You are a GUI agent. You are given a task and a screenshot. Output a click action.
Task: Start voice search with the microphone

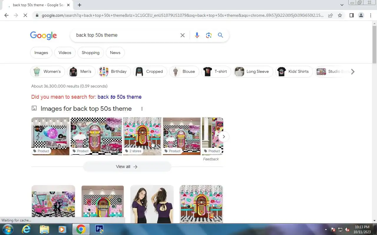pyautogui.click(x=197, y=35)
